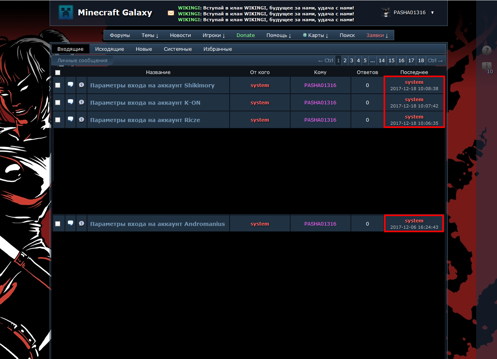The height and width of the screenshot is (359, 497).
Task: Switch to the Новые tab
Action: click(x=144, y=49)
